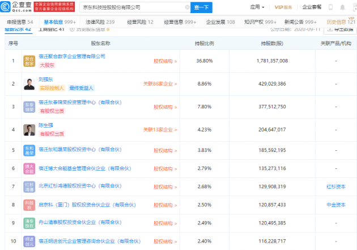Open 陈生强's profile photo
Screen dimensions: 357x250
29,129
